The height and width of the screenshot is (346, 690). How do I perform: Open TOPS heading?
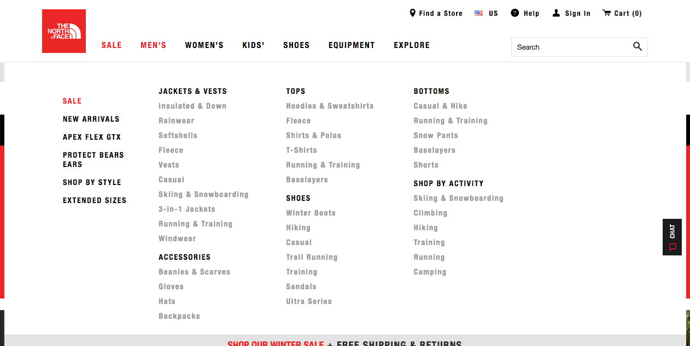[296, 91]
